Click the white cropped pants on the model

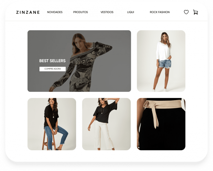103,135
